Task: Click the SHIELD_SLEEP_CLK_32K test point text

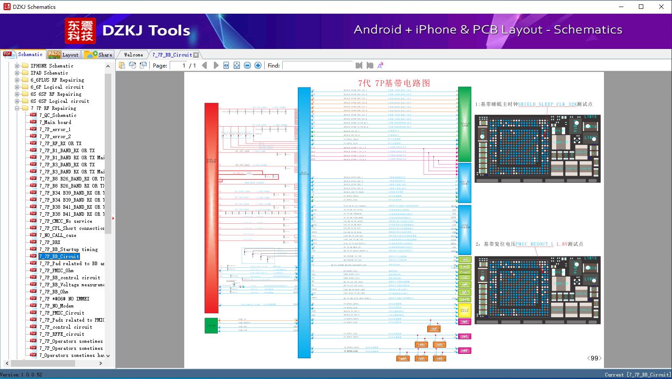Action: 547,104
